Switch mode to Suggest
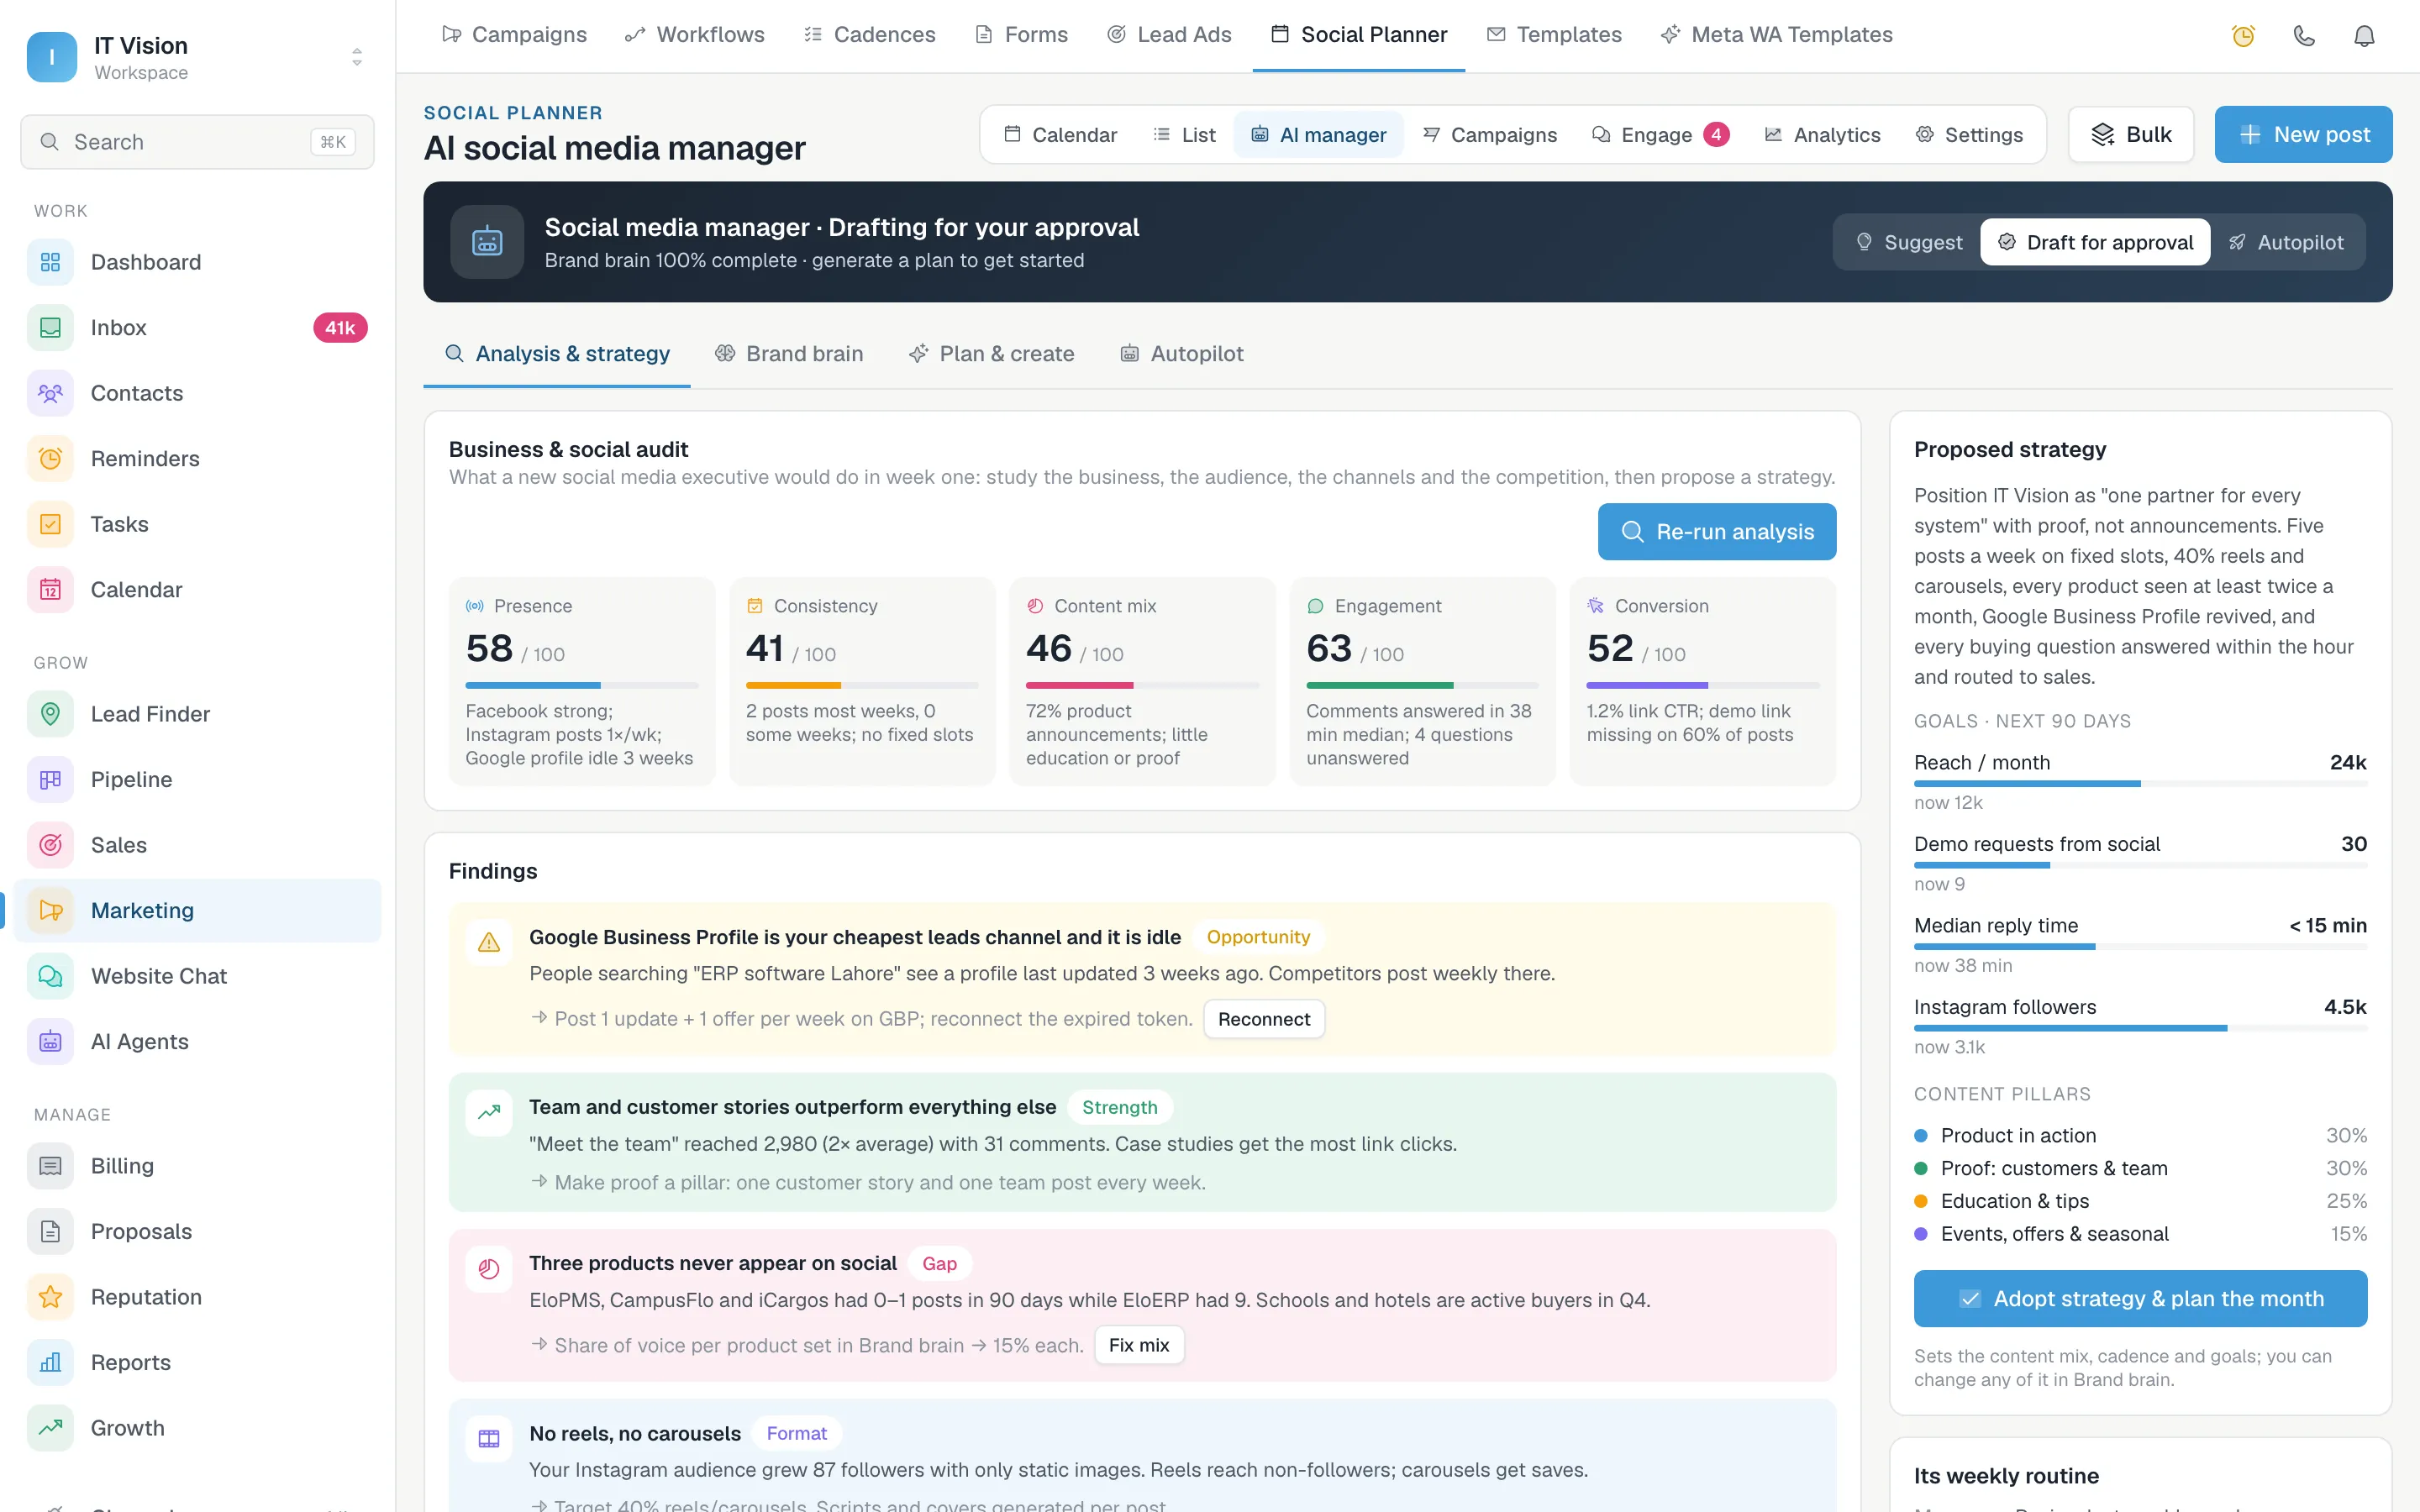Screen dimensions: 2420x1512 pos(1909,242)
